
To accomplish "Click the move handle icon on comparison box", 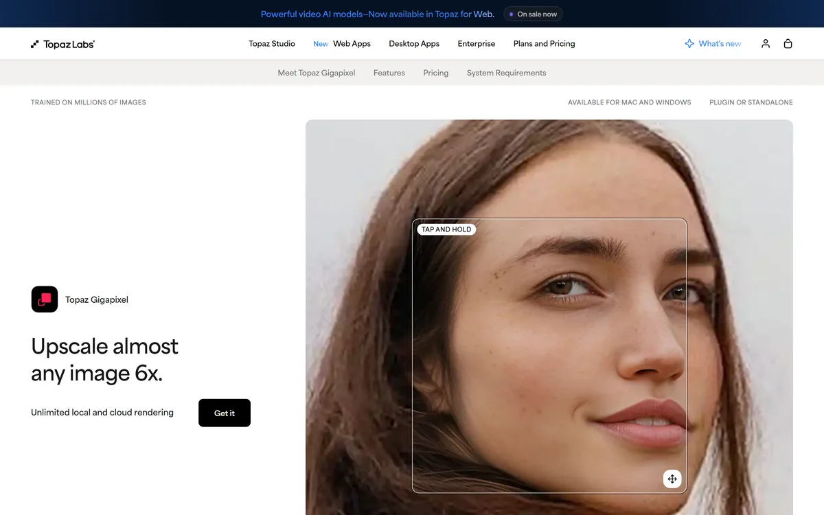I will pos(672,479).
